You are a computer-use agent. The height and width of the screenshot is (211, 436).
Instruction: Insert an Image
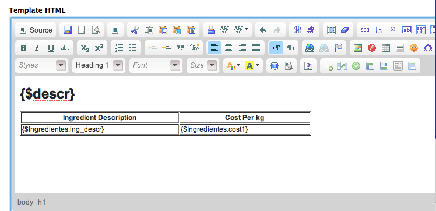click(358, 48)
